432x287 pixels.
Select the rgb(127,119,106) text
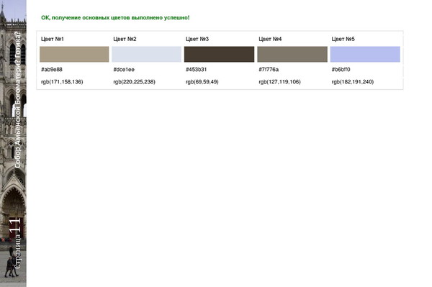(x=279, y=82)
